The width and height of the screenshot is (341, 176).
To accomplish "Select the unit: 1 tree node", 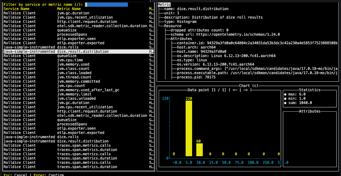I will pyautogui.click(x=172, y=13).
